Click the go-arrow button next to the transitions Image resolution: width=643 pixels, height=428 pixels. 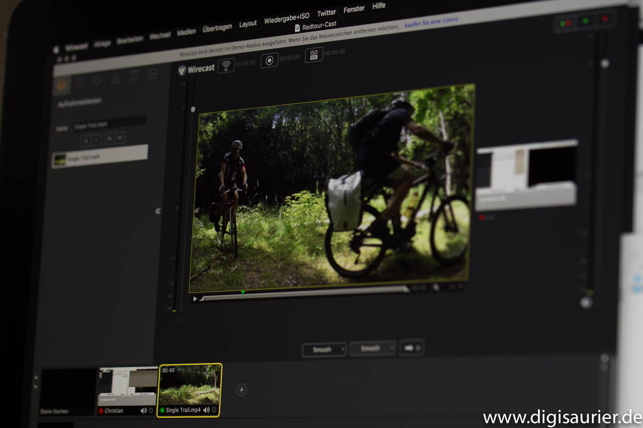tap(412, 348)
